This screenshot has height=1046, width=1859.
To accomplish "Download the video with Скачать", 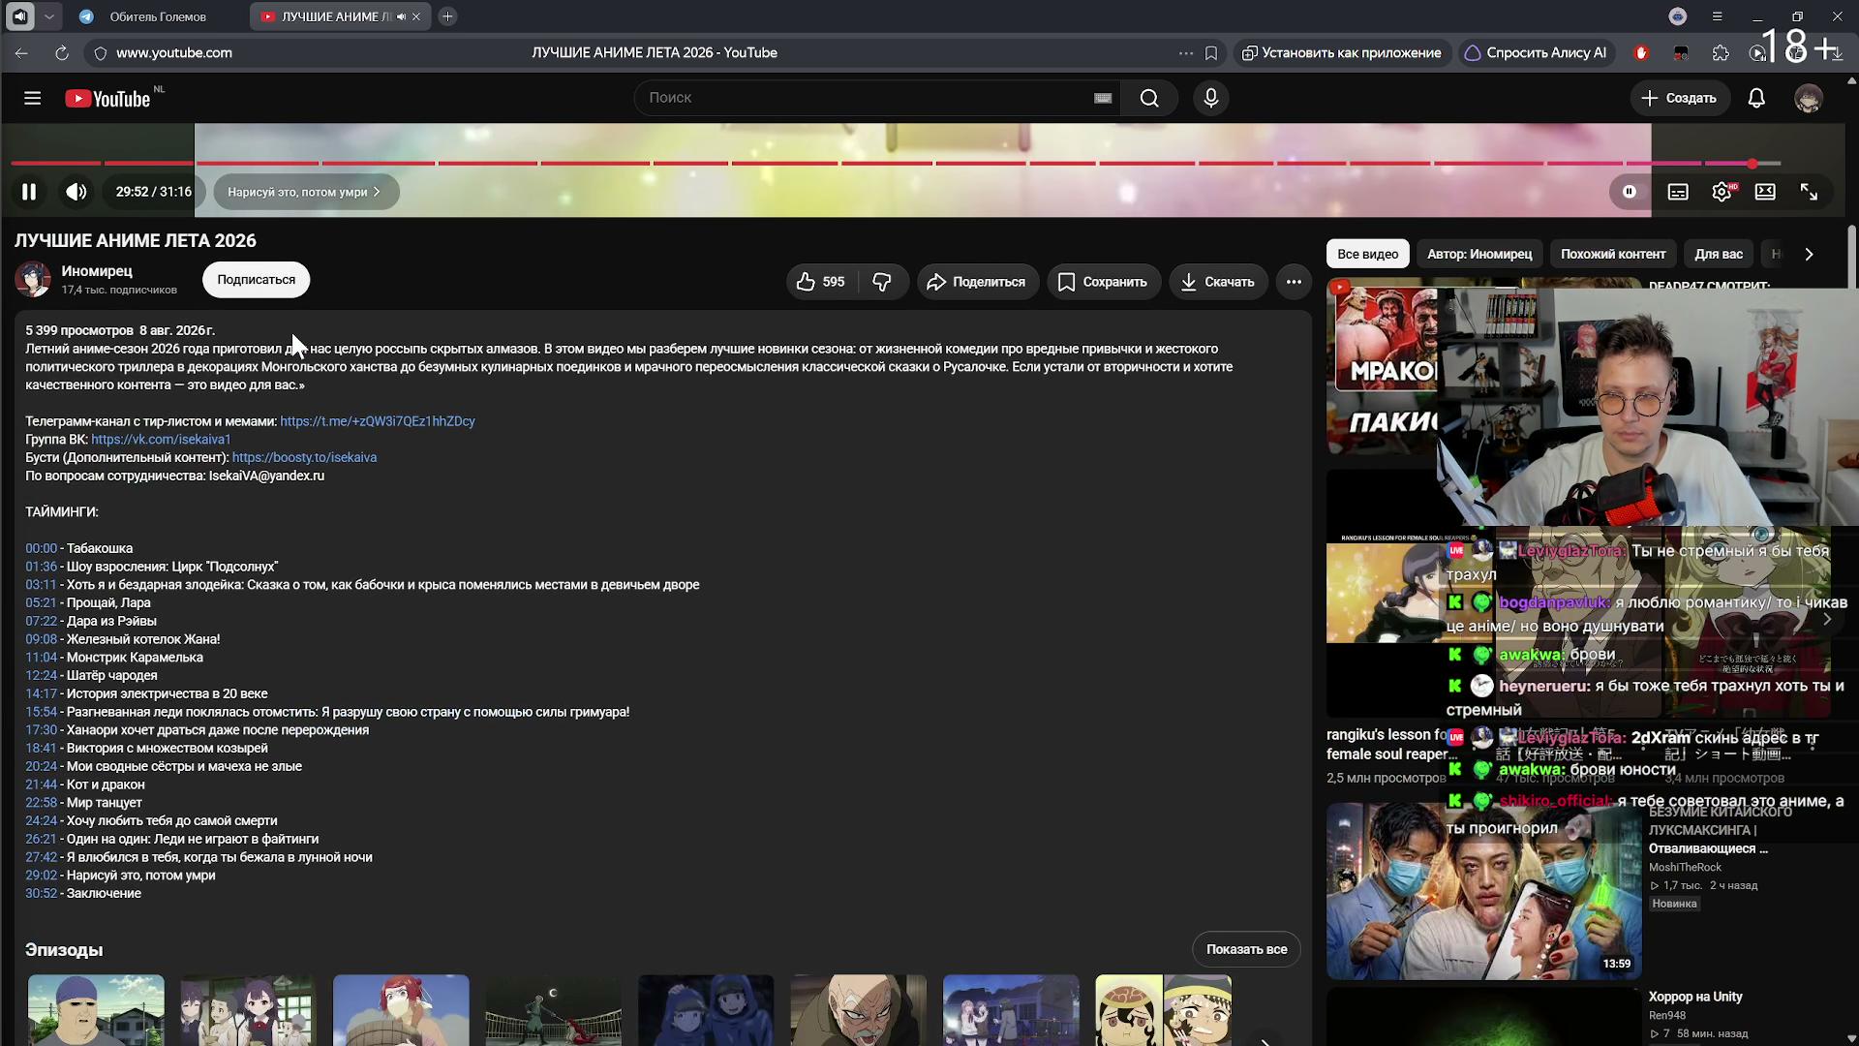I will 1217,282.
